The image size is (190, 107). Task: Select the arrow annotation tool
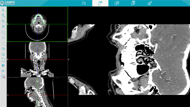pyautogui.click(x=3, y=38)
